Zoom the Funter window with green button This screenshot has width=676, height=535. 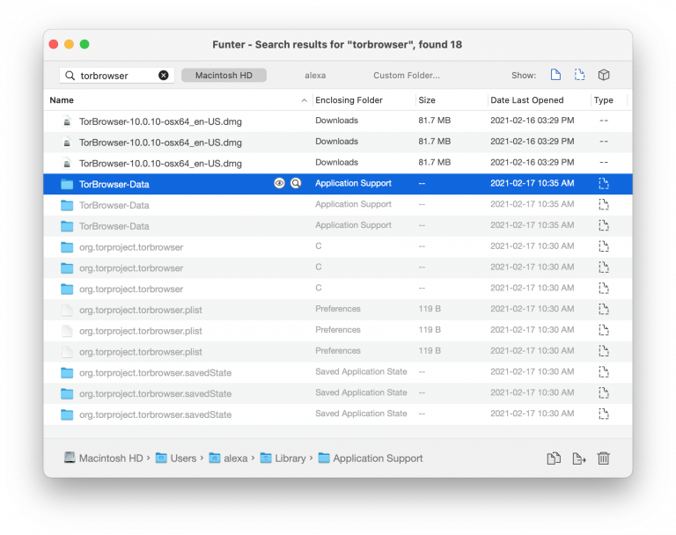pos(84,44)
